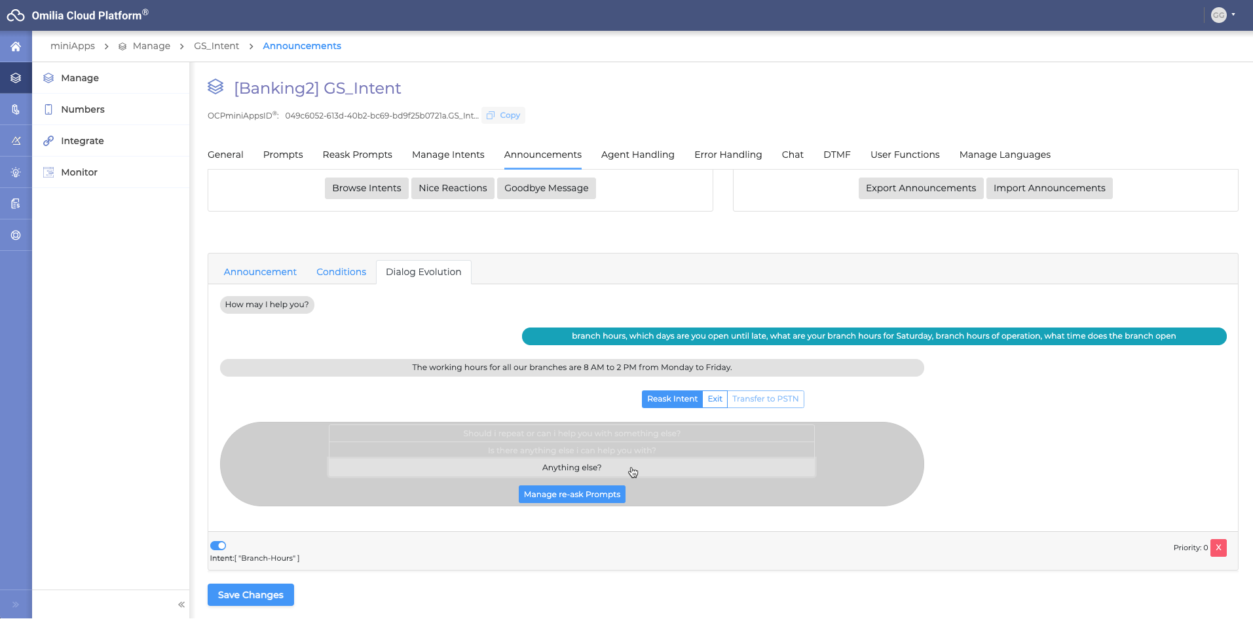Select the Announcements main tab
Screen dimensions: 1253x619
click(x=543, y=155)
